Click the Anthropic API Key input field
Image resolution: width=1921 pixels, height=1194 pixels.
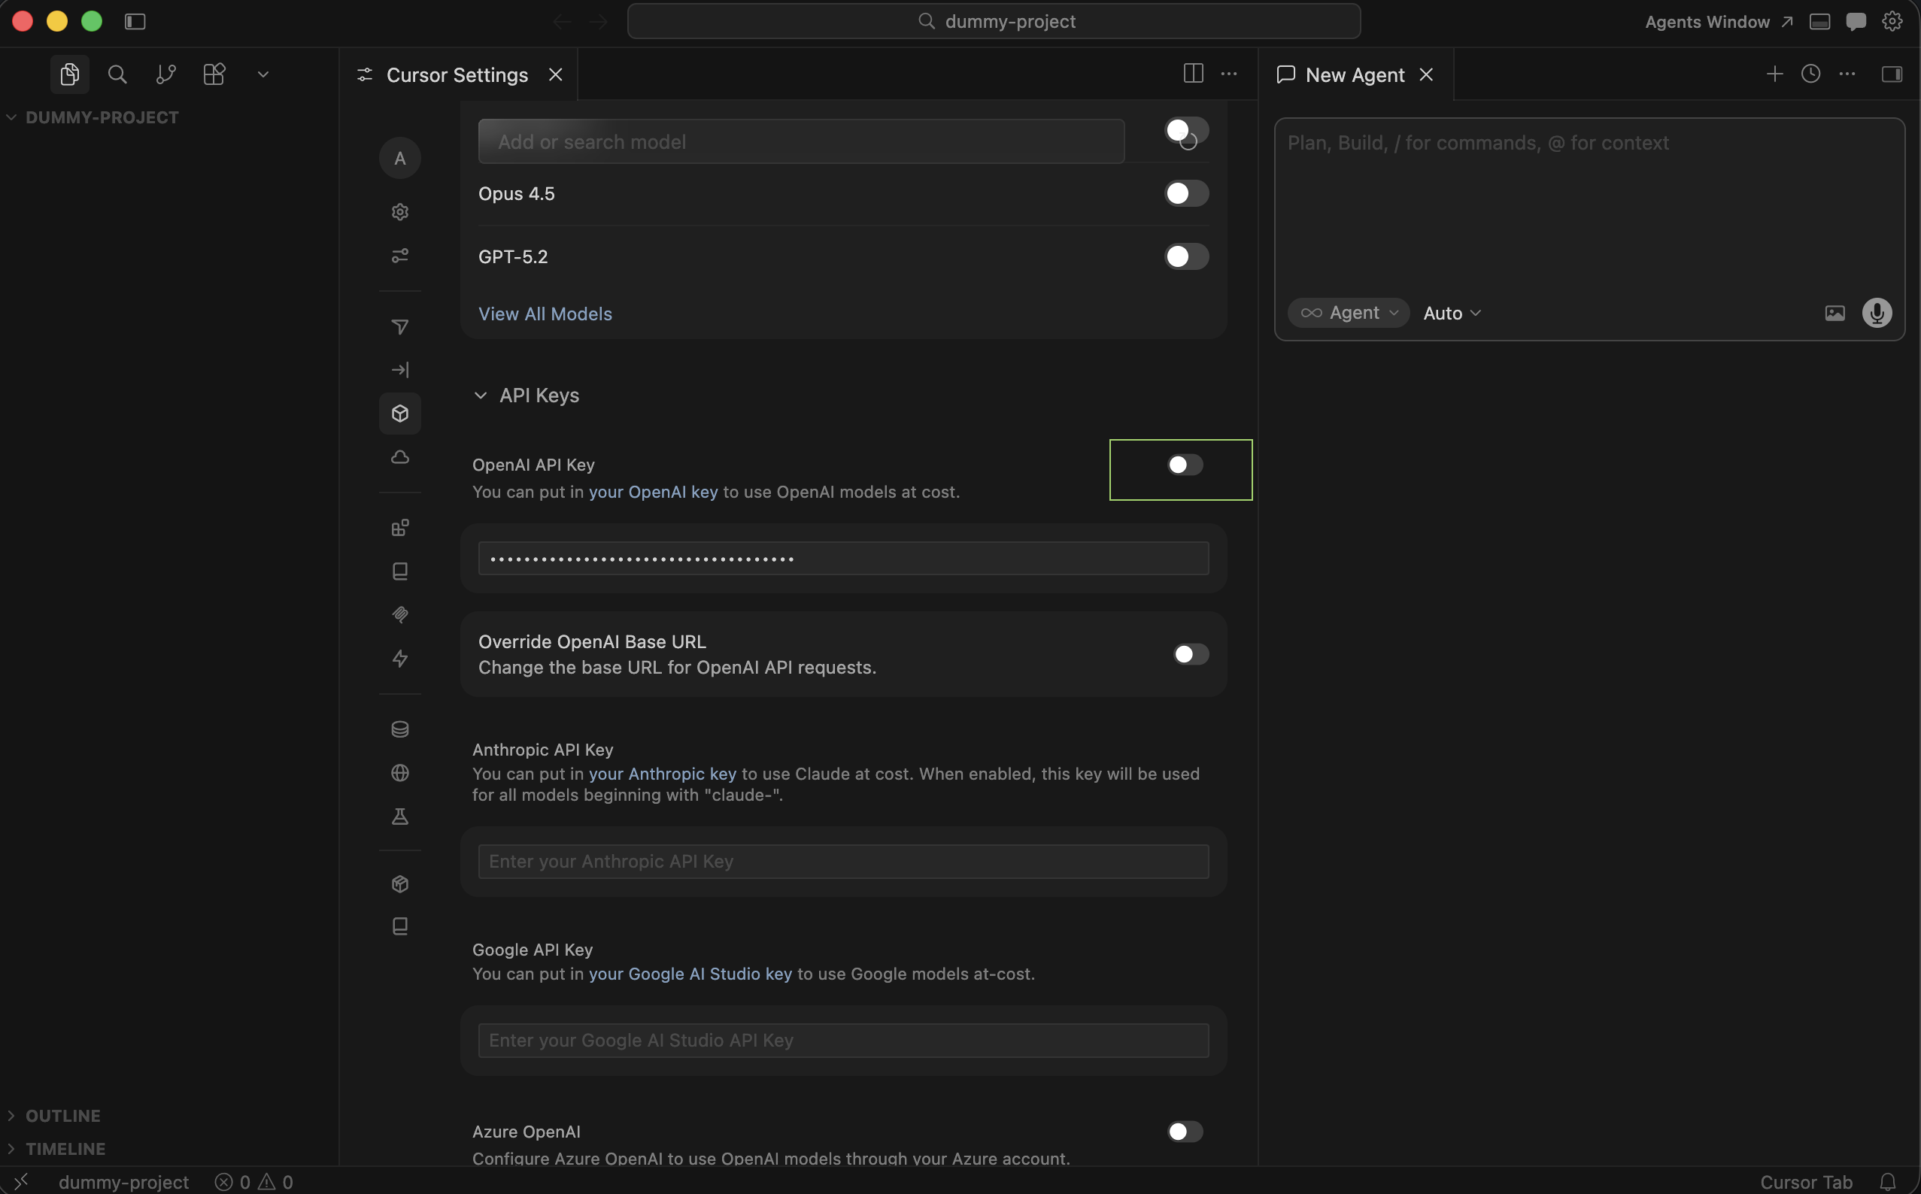(x=844, y=862)
